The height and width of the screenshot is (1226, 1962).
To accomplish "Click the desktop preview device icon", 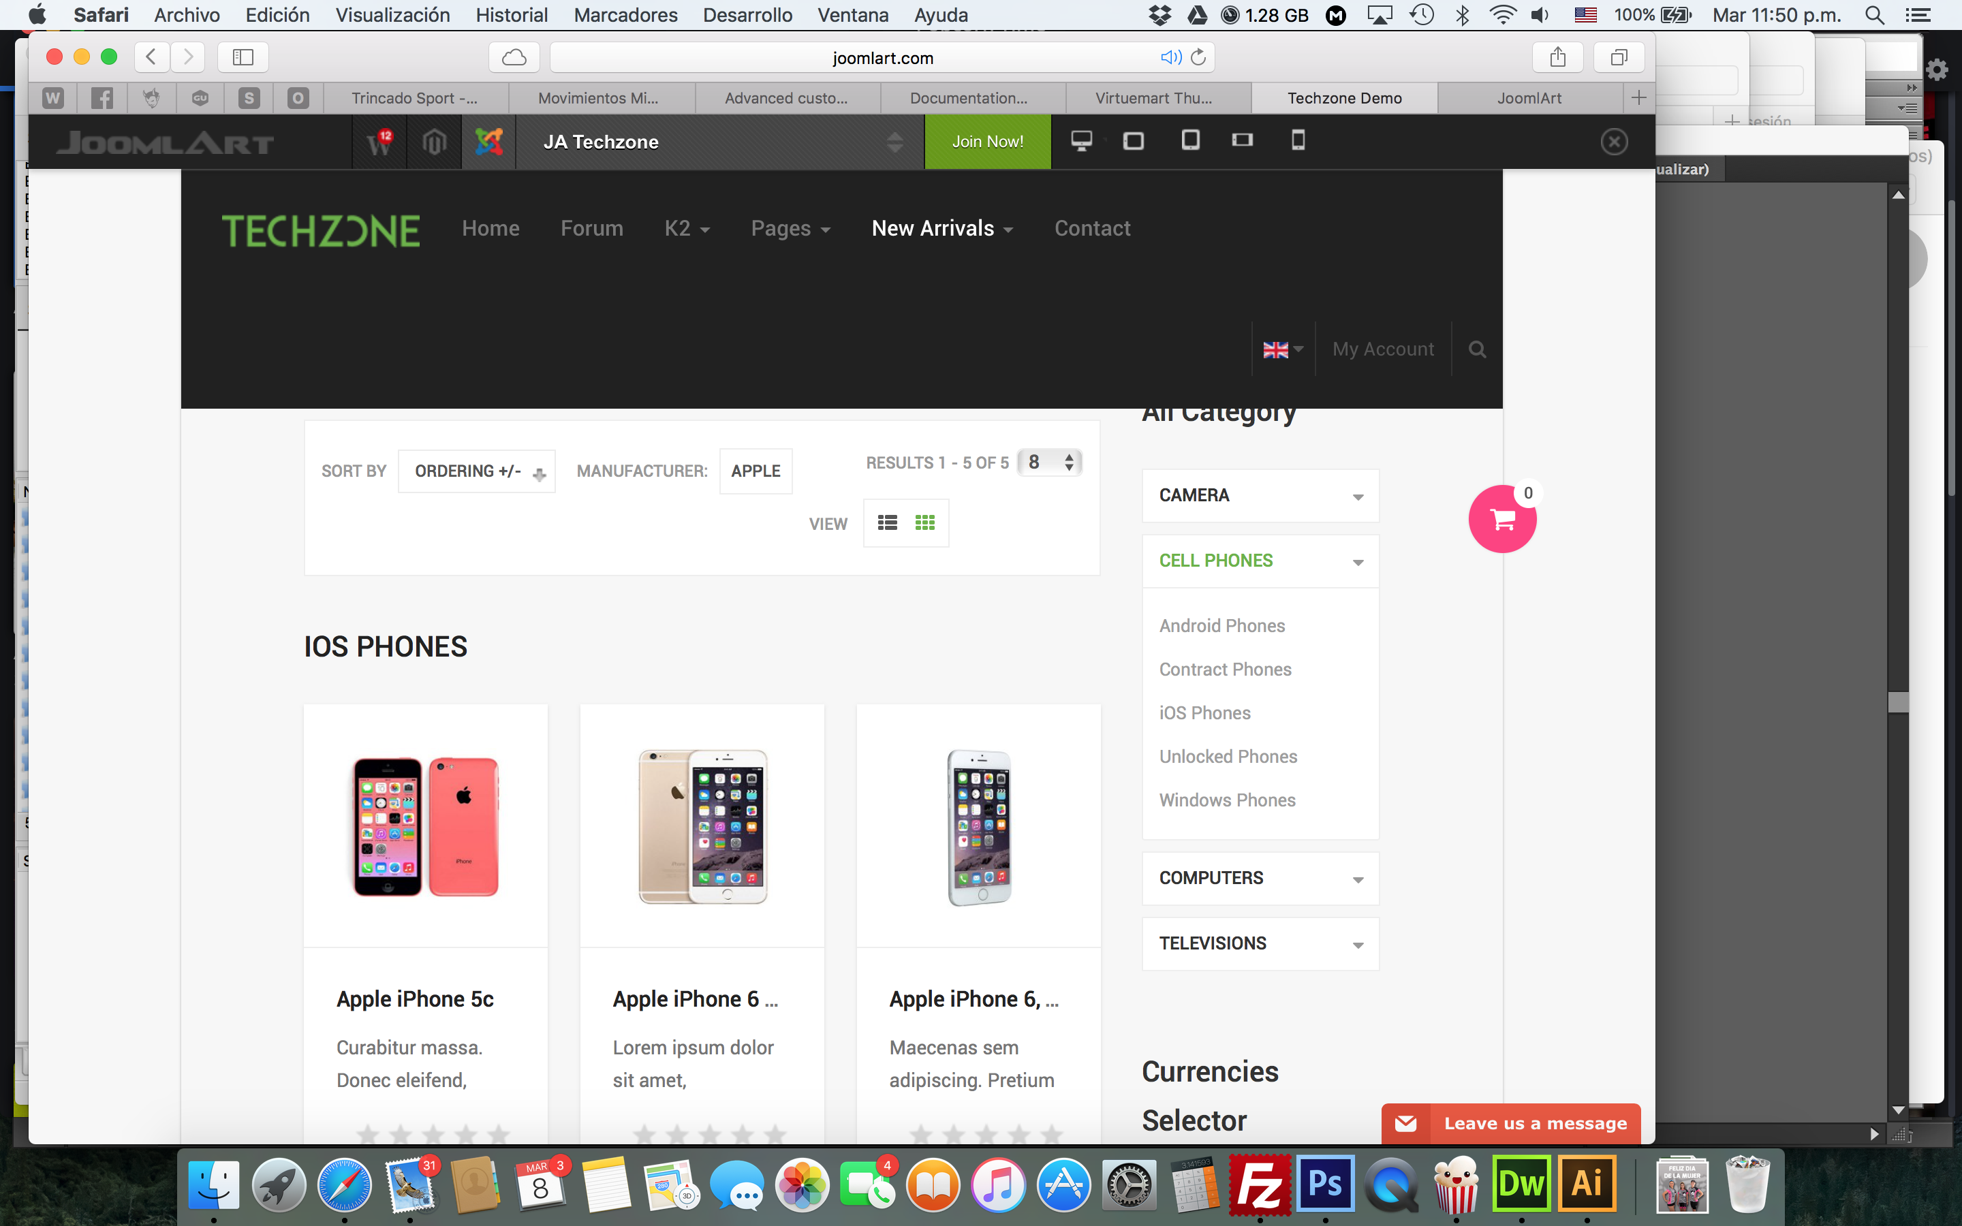I will pos(1080,141).
